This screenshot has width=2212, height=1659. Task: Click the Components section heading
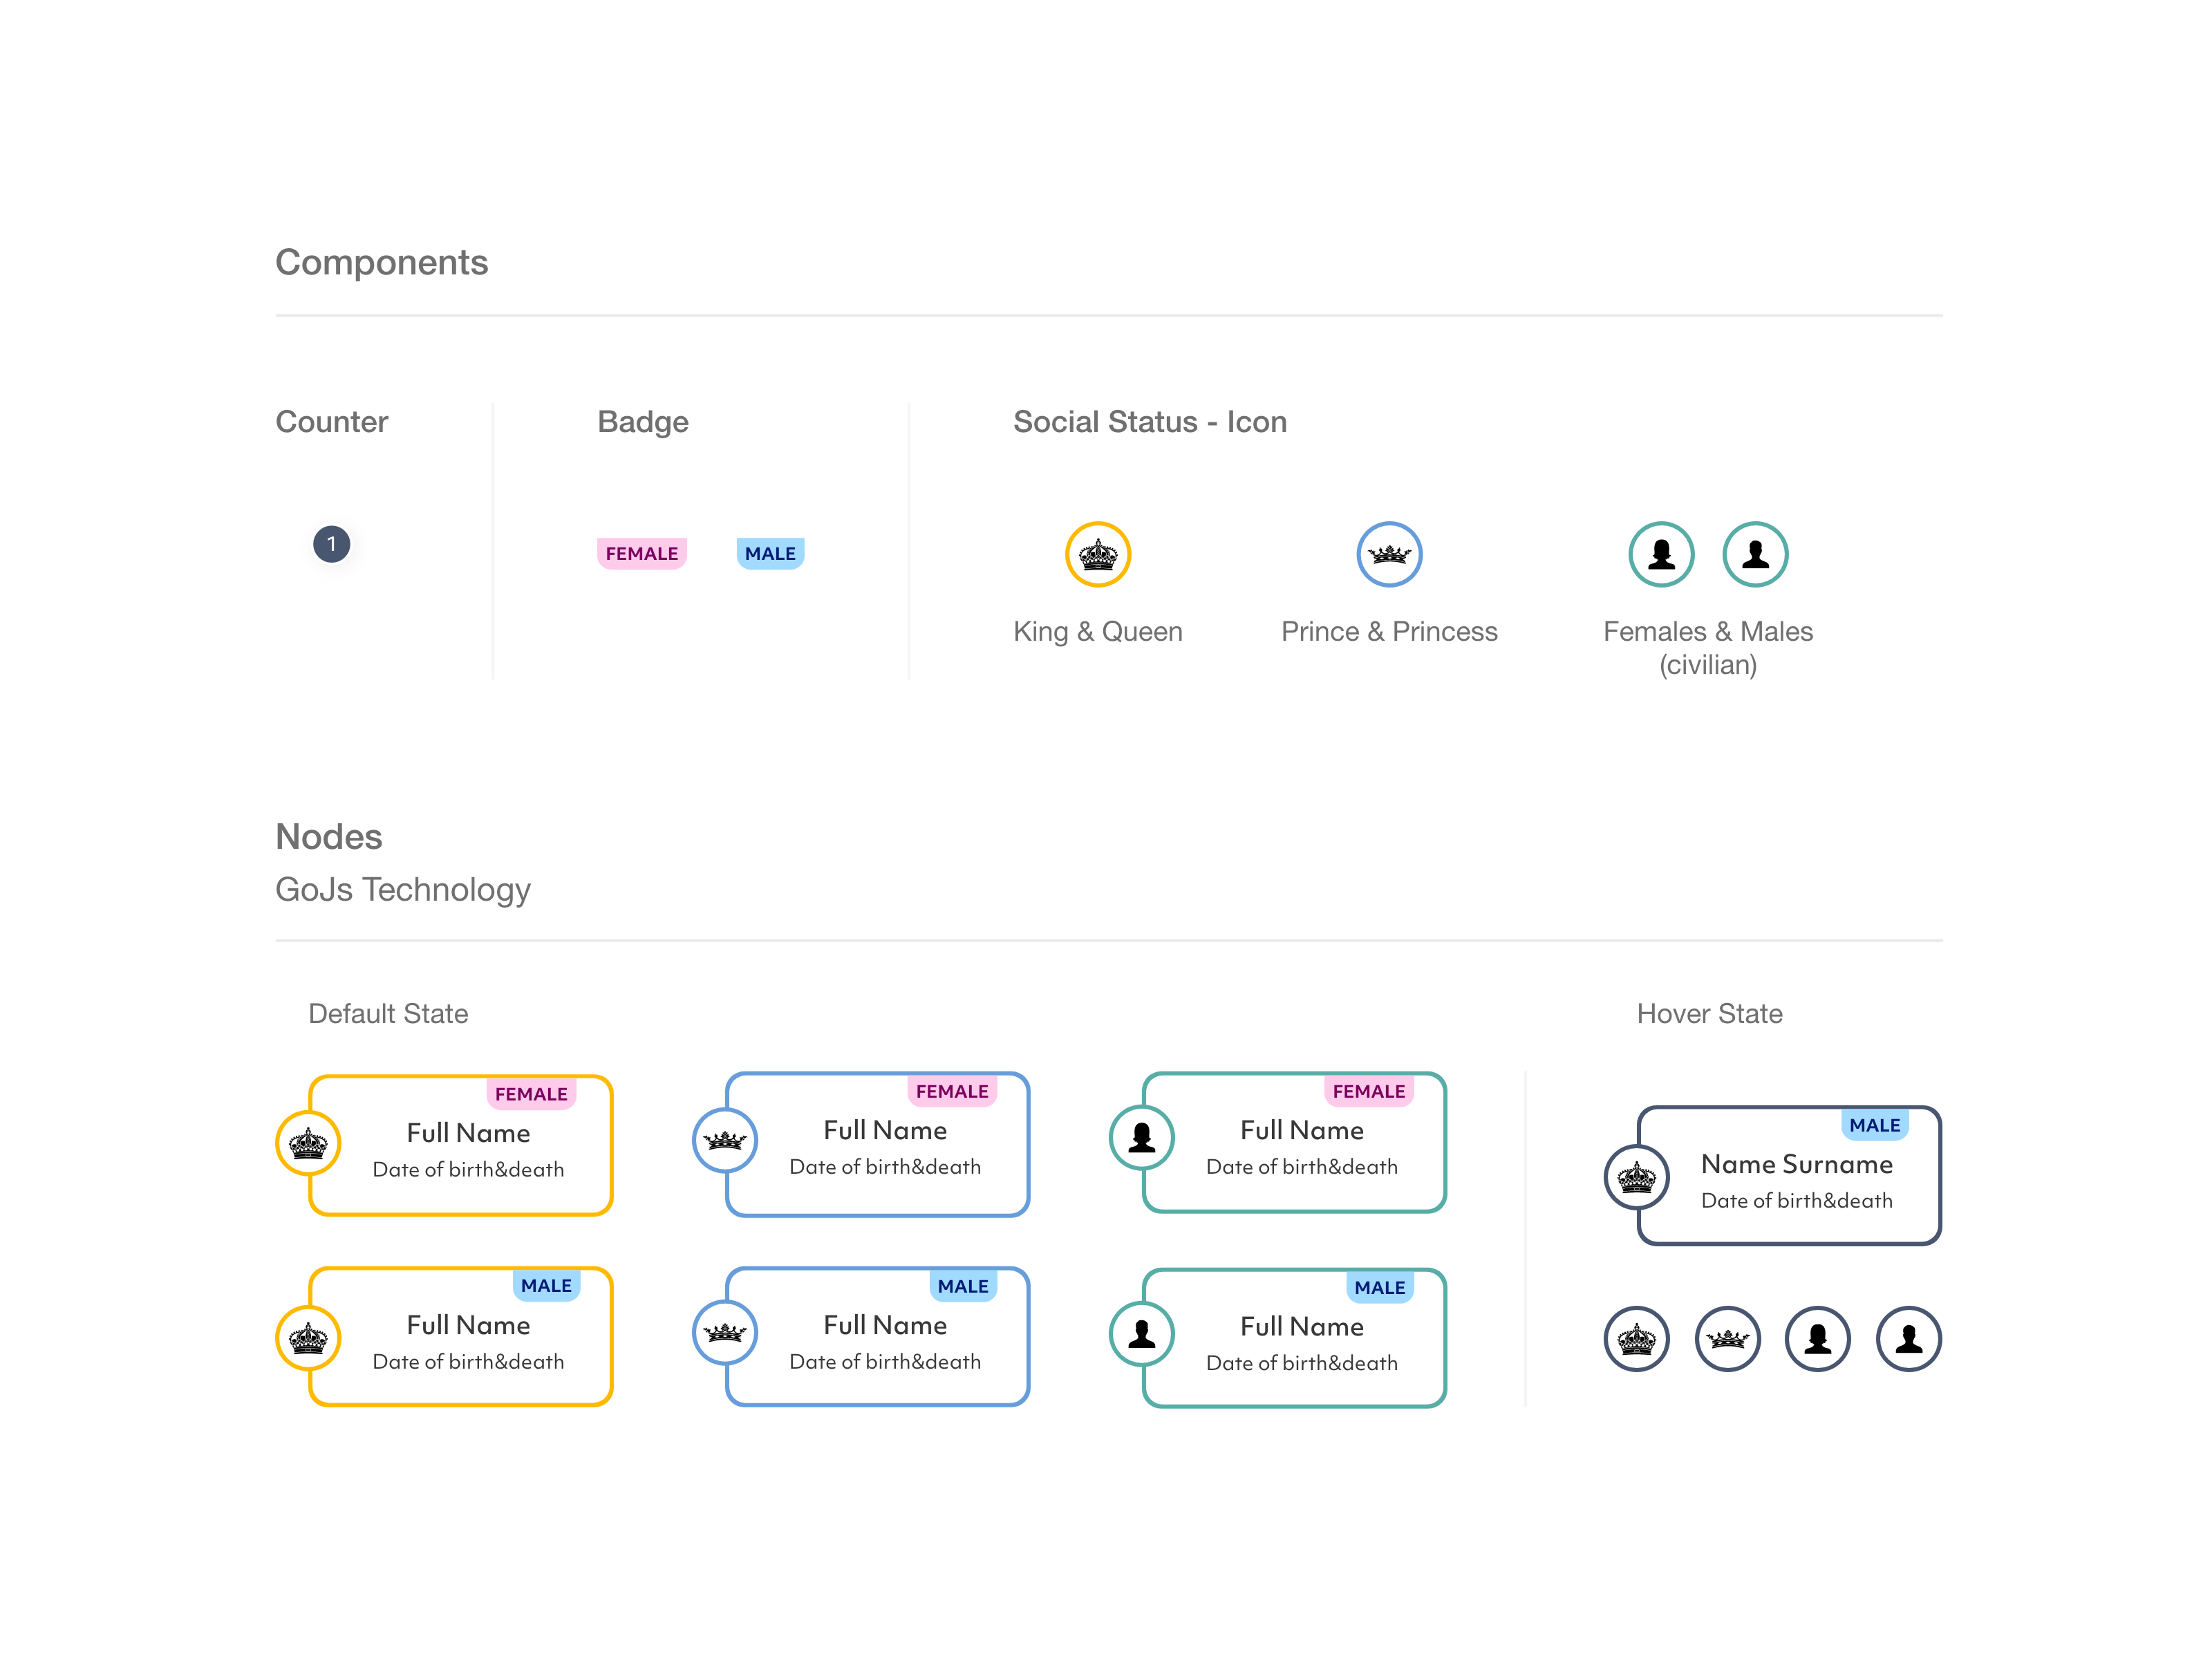(x=382, y=262)
